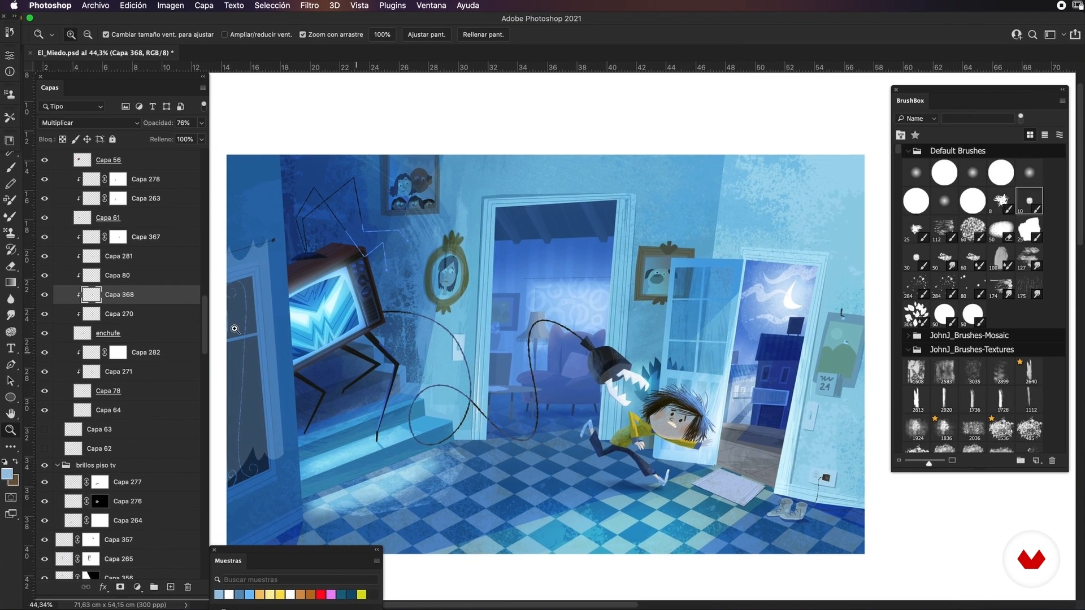Hide layer Capa 368
Screen dimensions: 1085x610
click(x=45, y=294)
